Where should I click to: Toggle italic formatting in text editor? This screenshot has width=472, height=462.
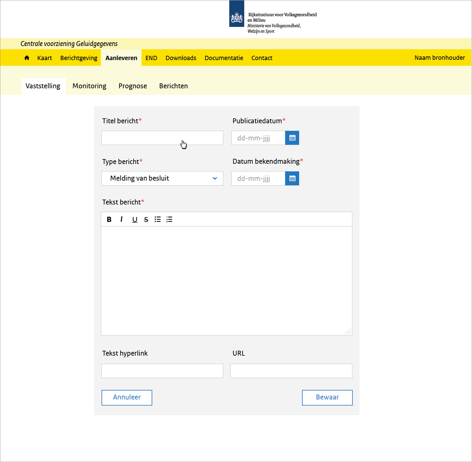pos(122,220)
